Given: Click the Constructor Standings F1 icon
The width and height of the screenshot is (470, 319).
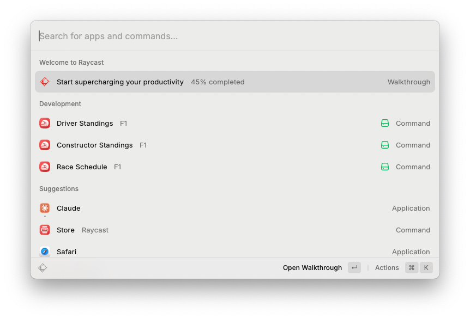Looking at the screenshot, I should (45, 145).
